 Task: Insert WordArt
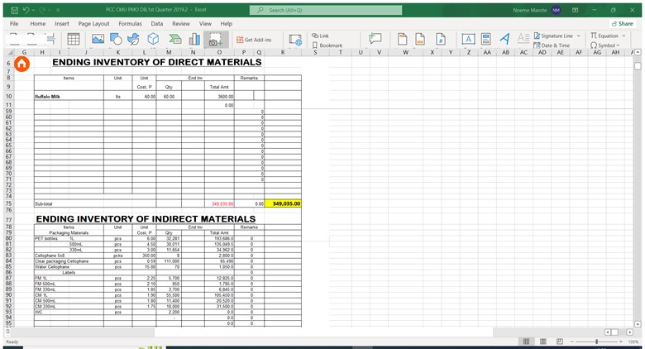pyautogui.click(x=504, y=39)
